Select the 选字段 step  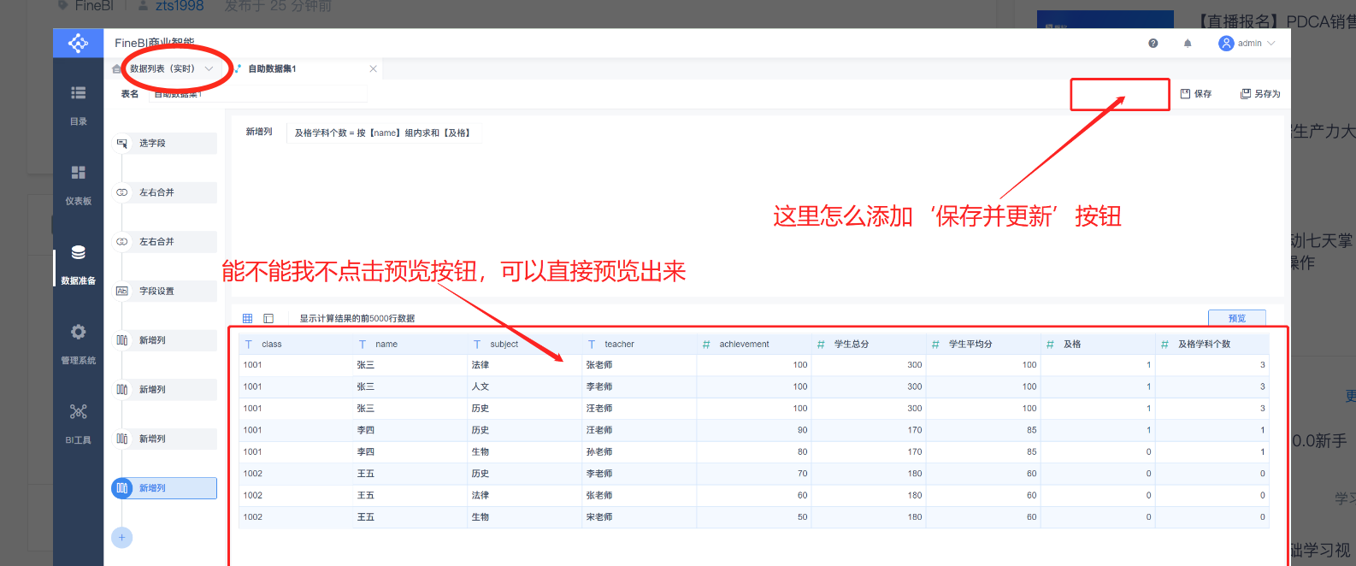tap(164, 144)
